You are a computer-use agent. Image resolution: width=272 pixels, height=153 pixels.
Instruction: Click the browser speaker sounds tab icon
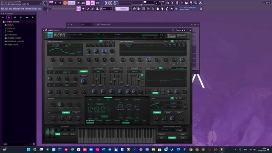(x=15, y=17)
